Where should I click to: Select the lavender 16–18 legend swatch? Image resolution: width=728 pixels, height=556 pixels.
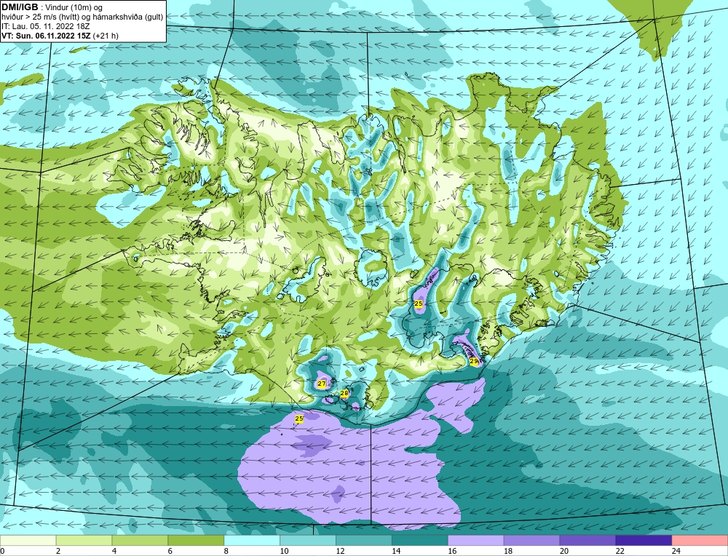[x=476, y=541]
